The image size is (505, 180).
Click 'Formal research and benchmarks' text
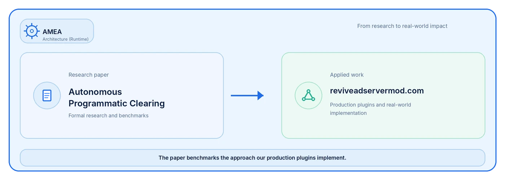(109, 116)
